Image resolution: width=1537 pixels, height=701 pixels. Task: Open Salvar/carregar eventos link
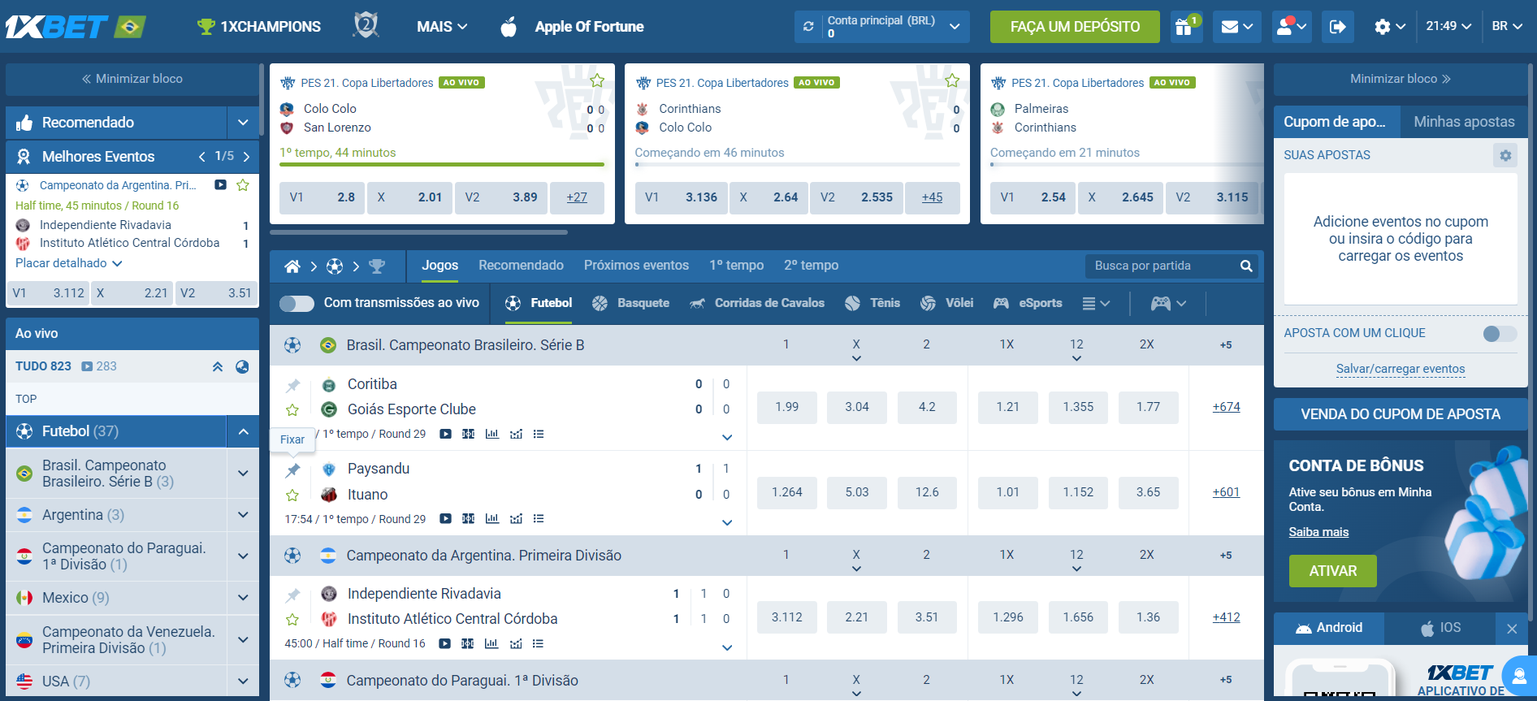tap(1401, 369)
